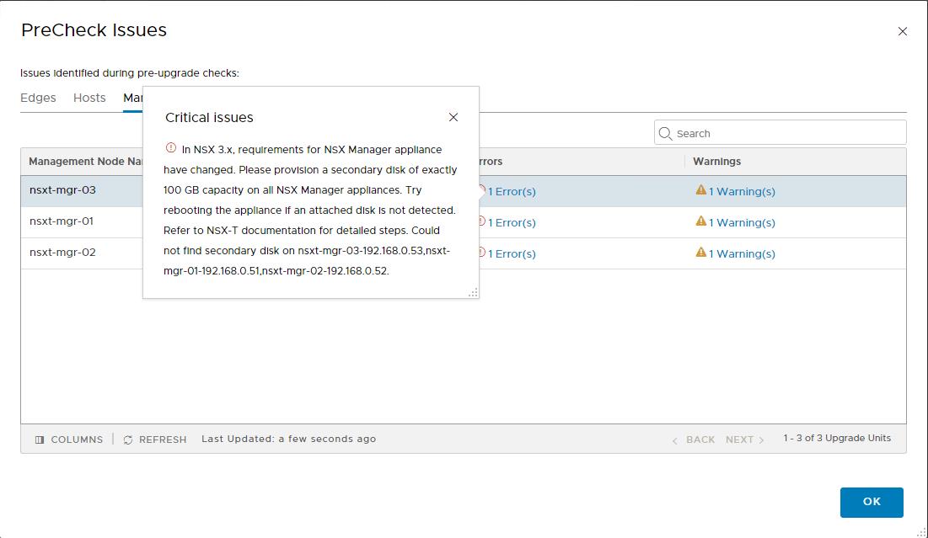
Task: Select the partially hidden Management tab
Action: point(132,99)
